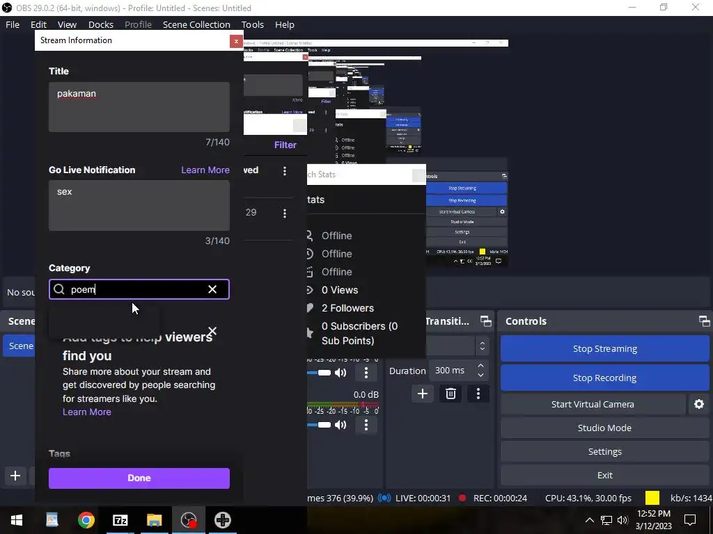Open File Explorer from taskbar
This screenshot has height=534, width=713.
pos(154,520)
